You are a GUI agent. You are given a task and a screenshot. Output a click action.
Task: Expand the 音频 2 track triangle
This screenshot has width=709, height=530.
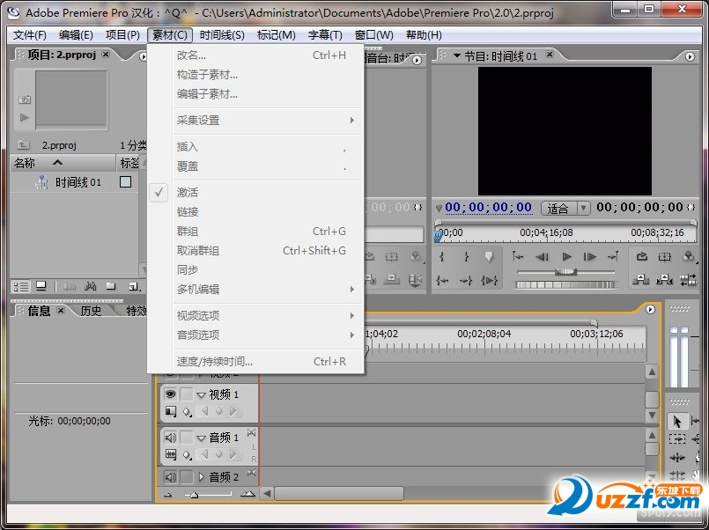(x=201, y=477)
